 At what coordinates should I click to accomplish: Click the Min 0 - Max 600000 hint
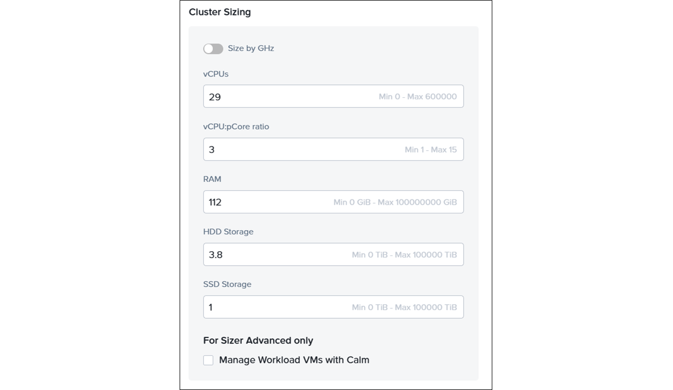418,97
